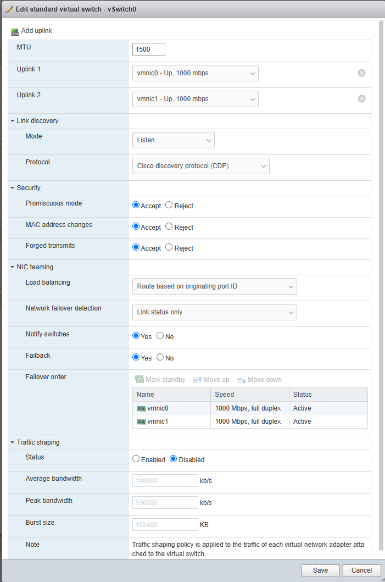
Task: Remove Uplink 1 with its X icon
Action: click(361, 73)
